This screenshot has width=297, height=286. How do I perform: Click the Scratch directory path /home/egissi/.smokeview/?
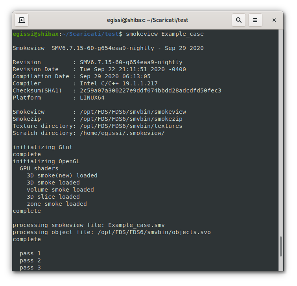tap(122, 133)
